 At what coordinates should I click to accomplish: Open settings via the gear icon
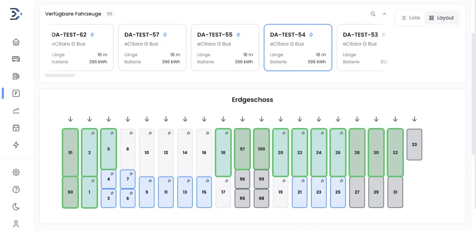[x=16, y=172]
